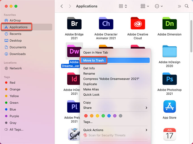Screen dimensions: 193x144
Task: Click the Adobe Creative Cloud label
Action: point(138,36)
